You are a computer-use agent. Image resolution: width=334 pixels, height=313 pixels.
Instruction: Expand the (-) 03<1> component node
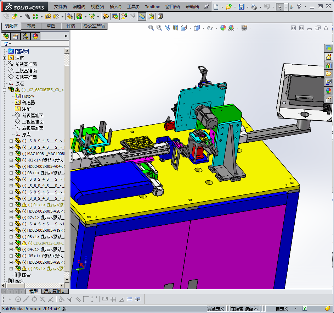11,269
